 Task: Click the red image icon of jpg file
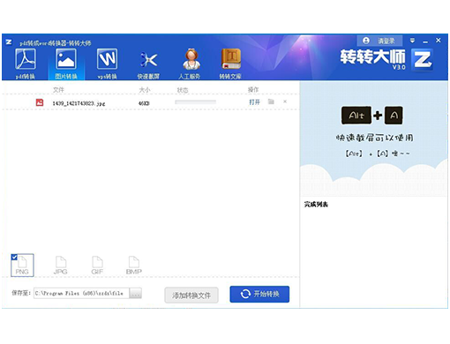click(40, 102)
